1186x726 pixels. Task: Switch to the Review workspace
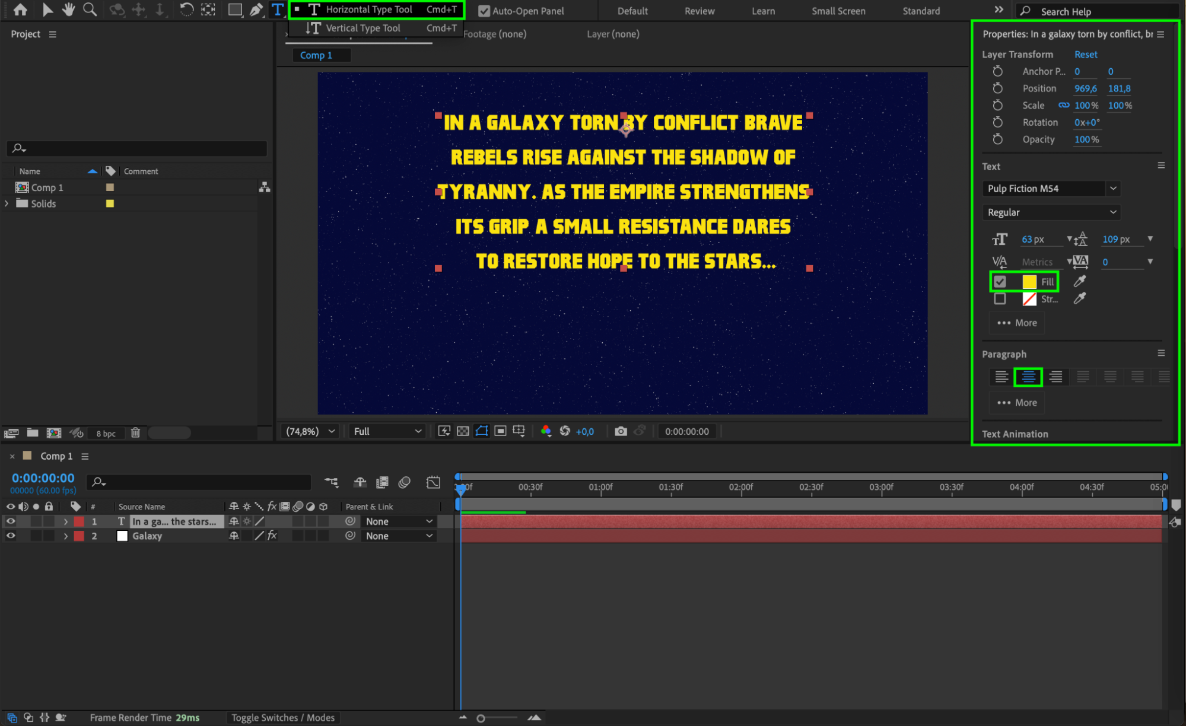tap(699, 11)
